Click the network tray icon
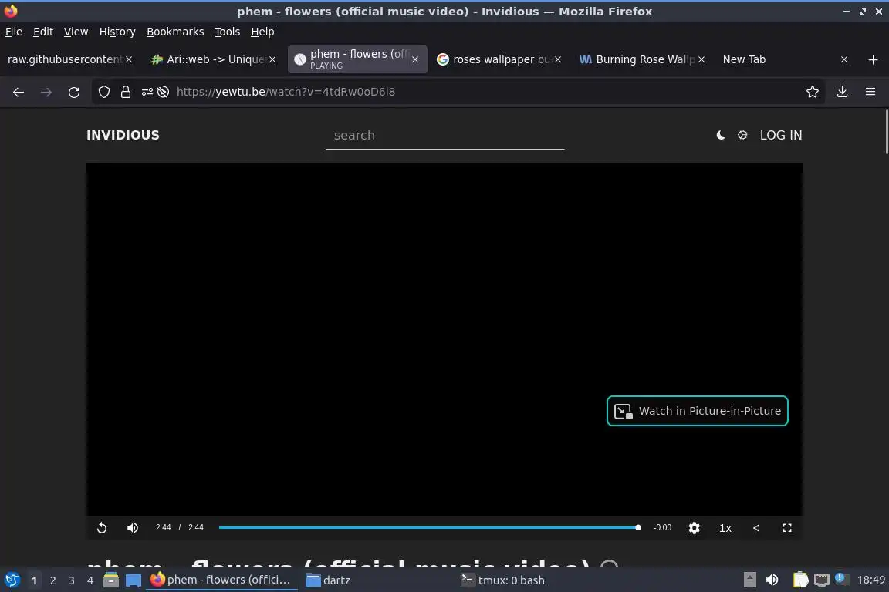Image resolution: width=889 pixels, height=592 pixels. 822,580
